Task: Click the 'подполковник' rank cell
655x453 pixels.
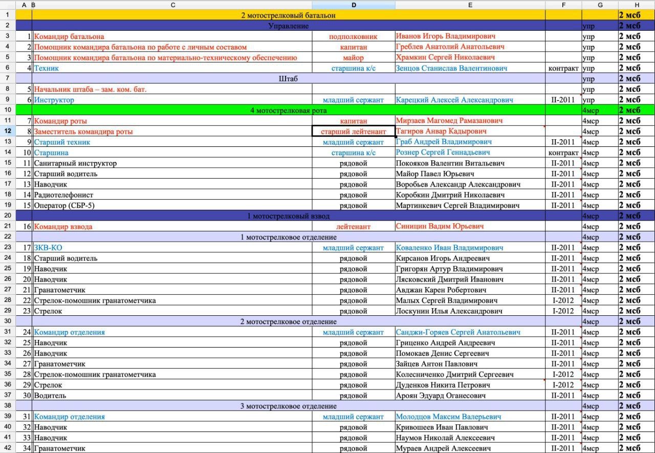Action: tap(353, 36)
